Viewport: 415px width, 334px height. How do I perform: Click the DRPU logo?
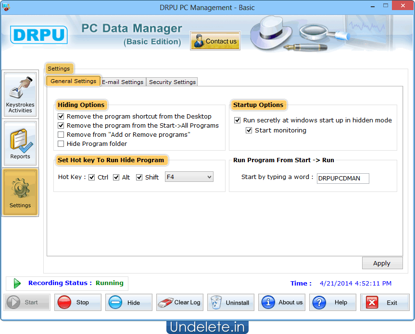[x=38, y=35]
